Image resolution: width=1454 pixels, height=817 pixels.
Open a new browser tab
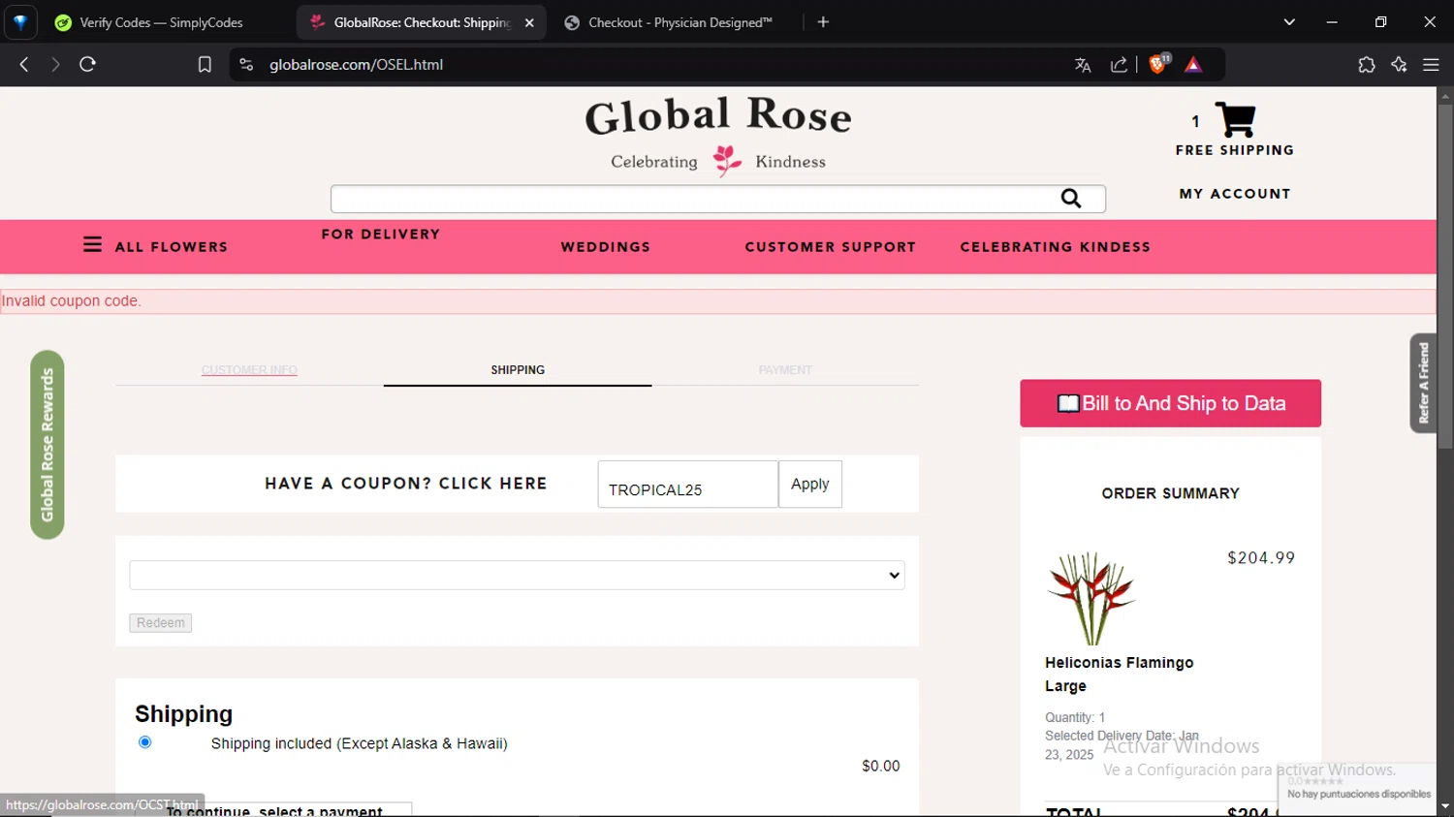pyautogui.click(x=823, y=22)
